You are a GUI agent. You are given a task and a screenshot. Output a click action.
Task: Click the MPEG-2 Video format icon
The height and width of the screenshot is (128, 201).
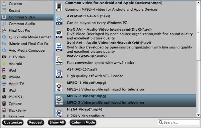(x=59, y=100)
